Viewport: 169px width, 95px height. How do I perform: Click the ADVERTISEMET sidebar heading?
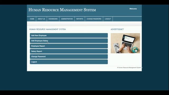[117, 29]
